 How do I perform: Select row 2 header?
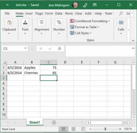[3, 73]
